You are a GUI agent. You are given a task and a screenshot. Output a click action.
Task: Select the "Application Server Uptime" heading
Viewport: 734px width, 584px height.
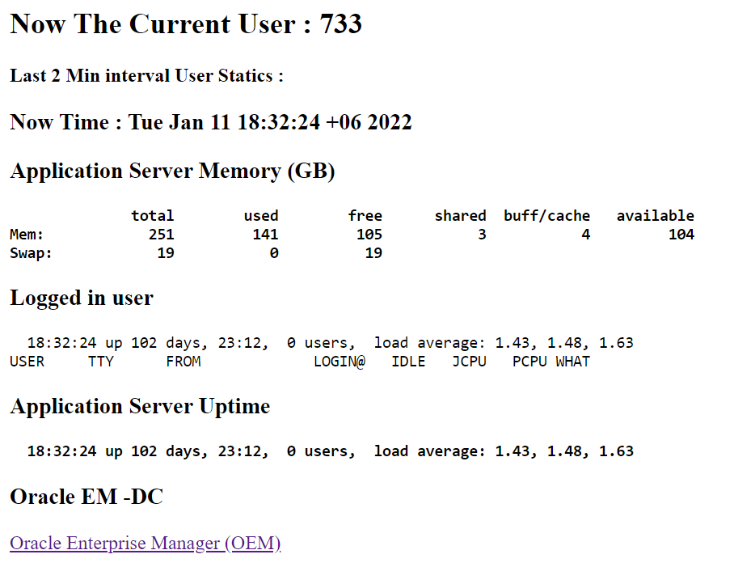tap(140, 407)
